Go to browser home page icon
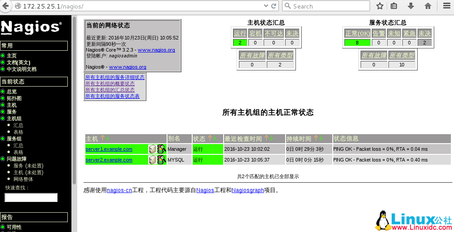The width and height of the screenshot is (454, 232). 428,6
